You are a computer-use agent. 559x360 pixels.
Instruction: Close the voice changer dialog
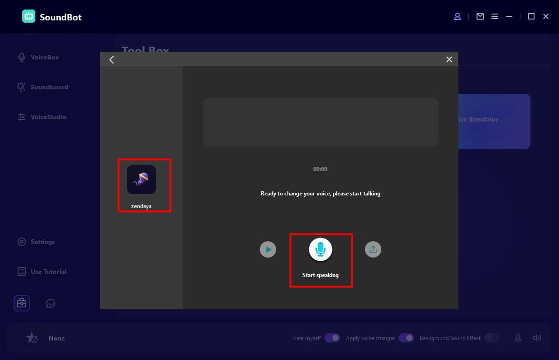[x=449, y=59]
